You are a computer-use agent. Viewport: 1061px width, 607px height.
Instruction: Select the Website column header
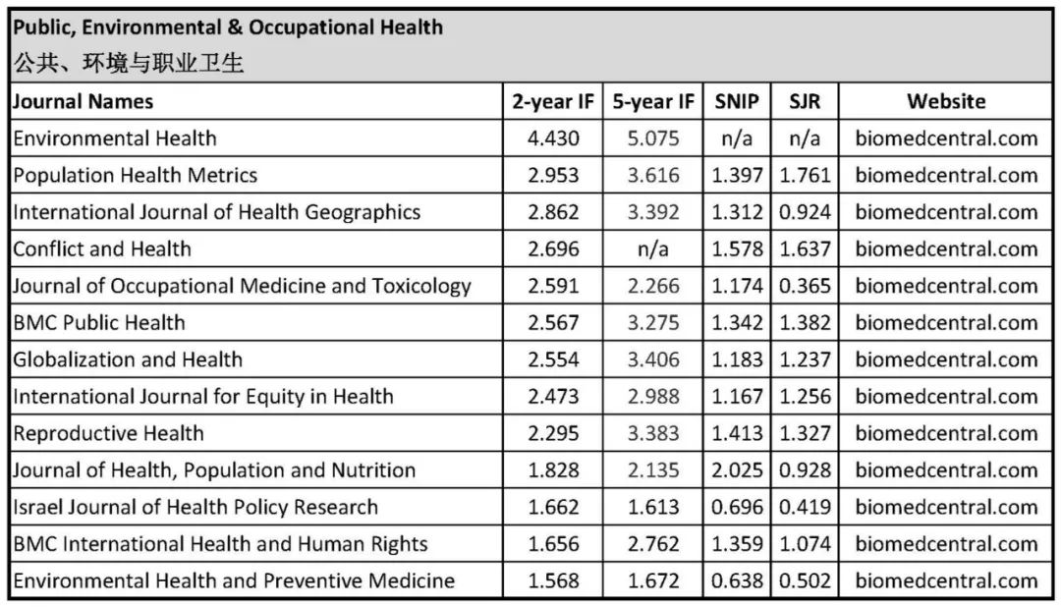click(945, 101)
